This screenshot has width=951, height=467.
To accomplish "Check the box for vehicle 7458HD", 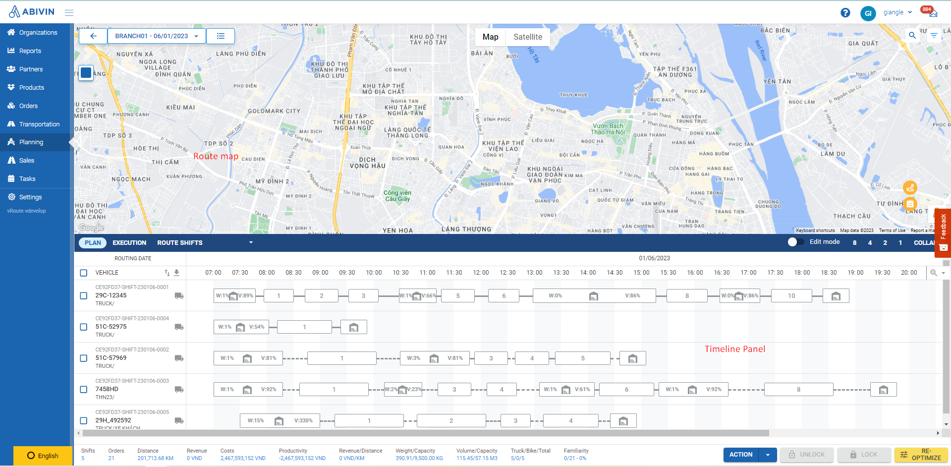I will (84, 389).
